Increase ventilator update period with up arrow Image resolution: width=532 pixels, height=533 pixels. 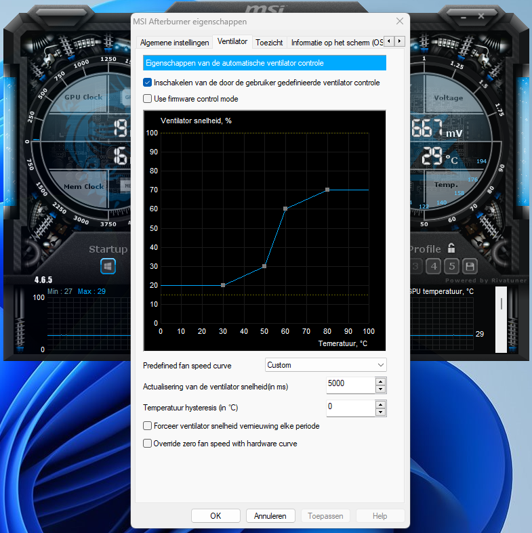click(x=381, y=381)
